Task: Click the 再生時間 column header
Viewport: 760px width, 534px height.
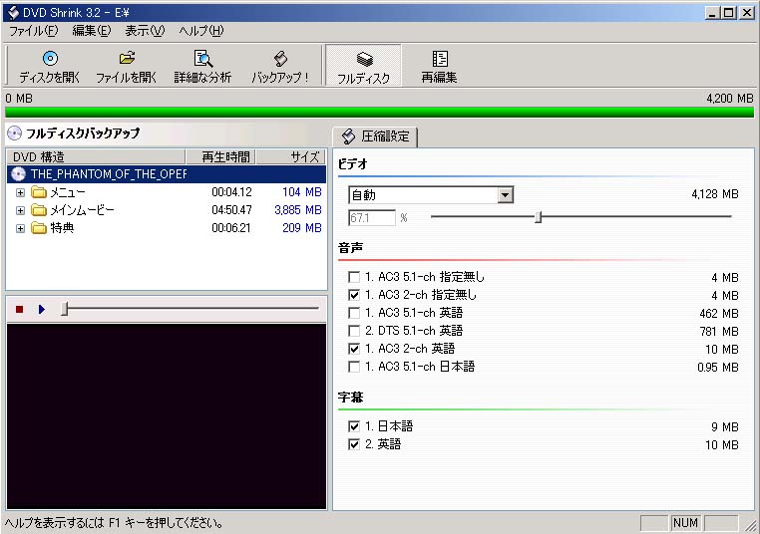Action: [220, 156]
